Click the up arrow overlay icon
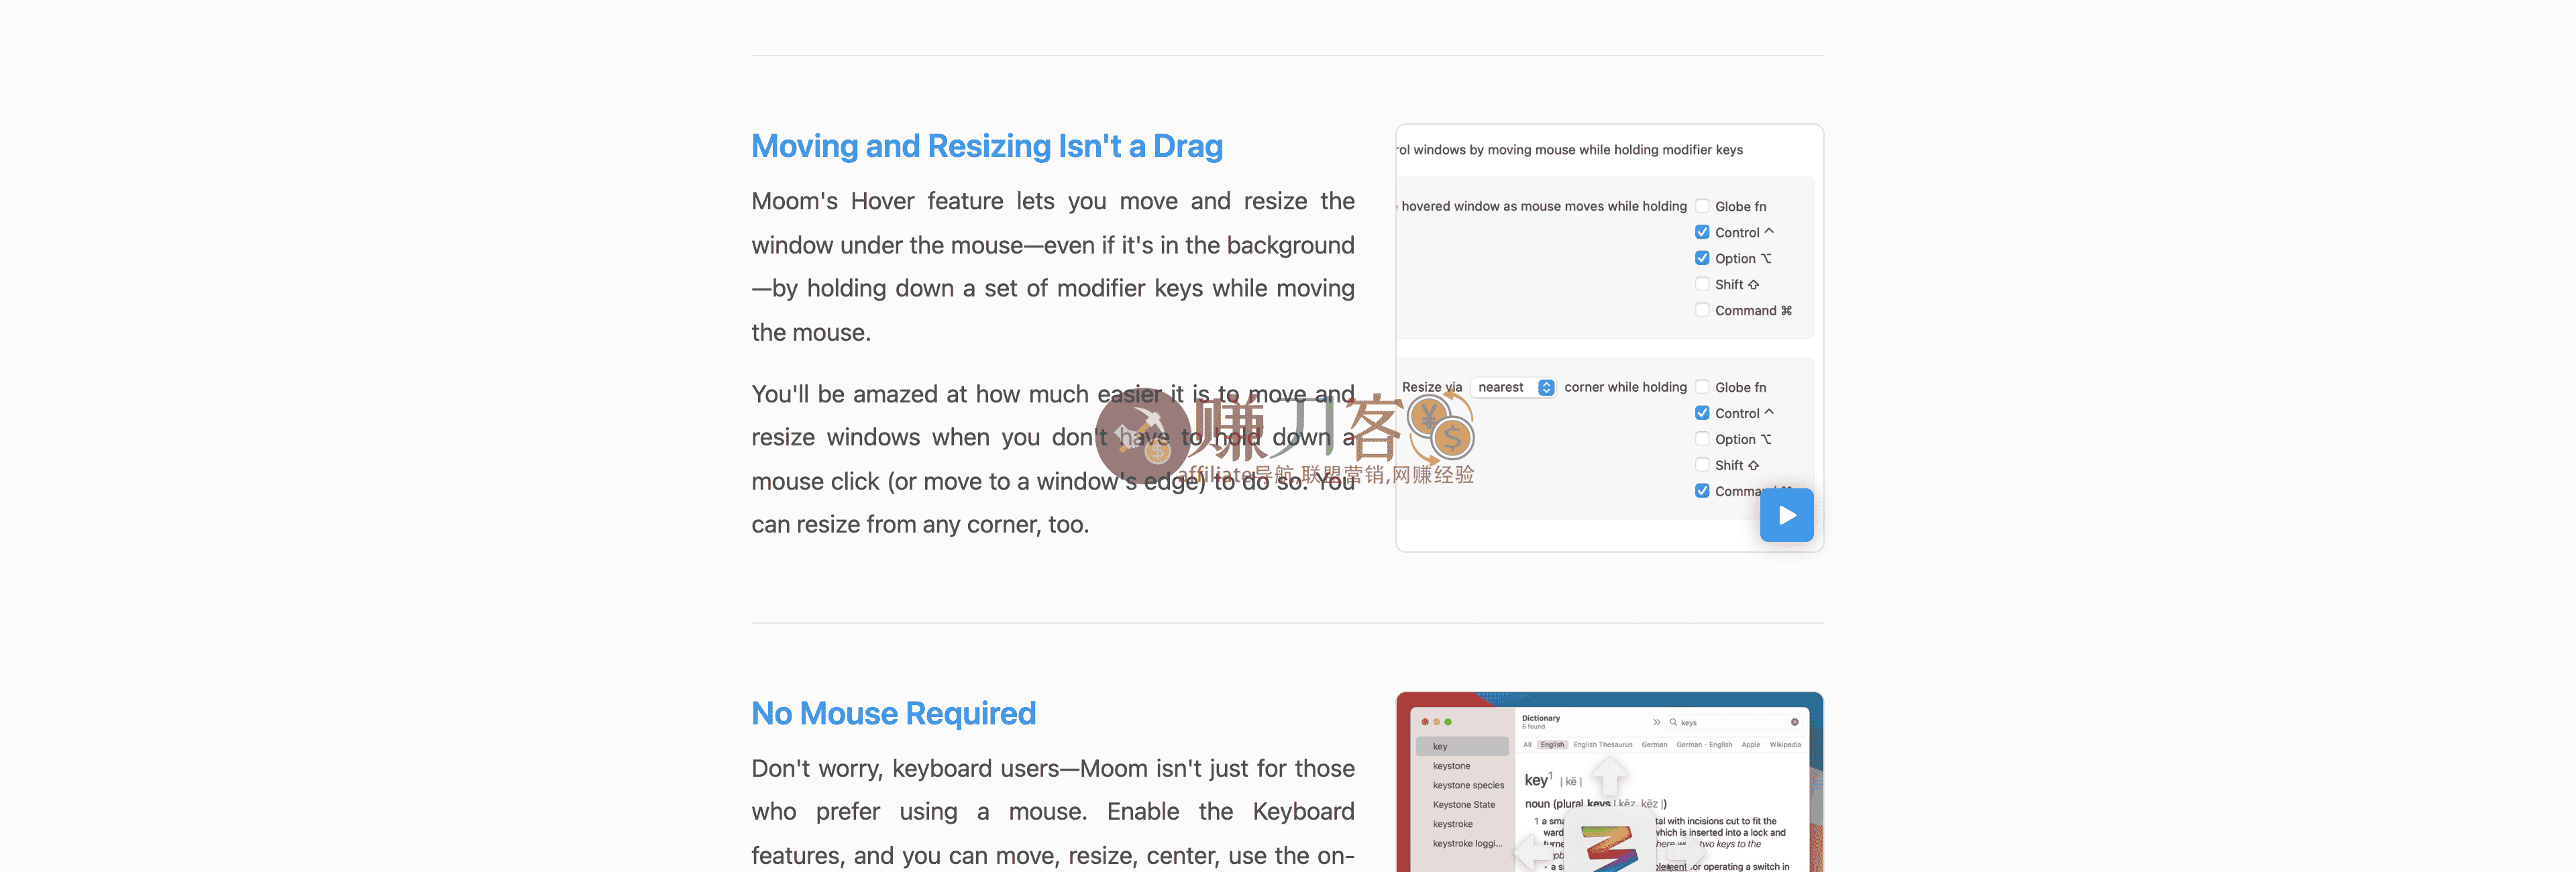 (x=1609, y=775)
